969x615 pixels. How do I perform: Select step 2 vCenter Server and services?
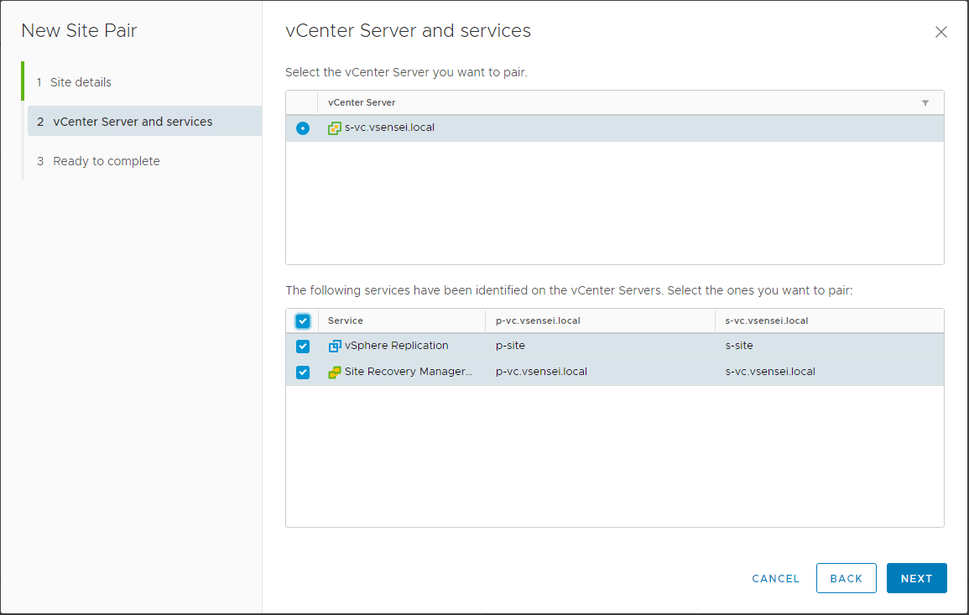point(133,122)
